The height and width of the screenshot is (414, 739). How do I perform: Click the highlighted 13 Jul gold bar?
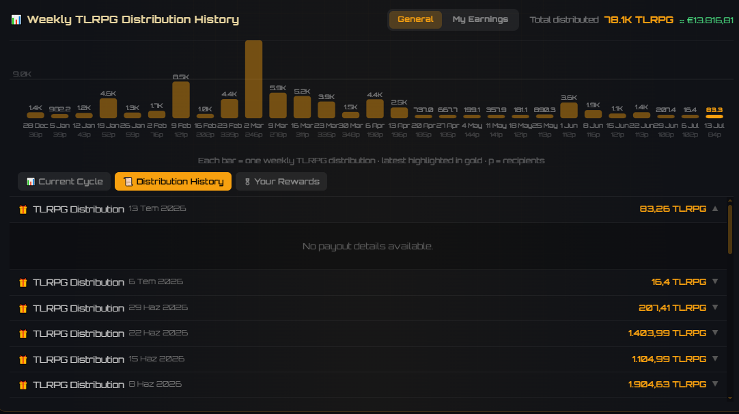(714, 116)
